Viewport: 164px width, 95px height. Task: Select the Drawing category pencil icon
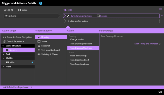point(39,37)
